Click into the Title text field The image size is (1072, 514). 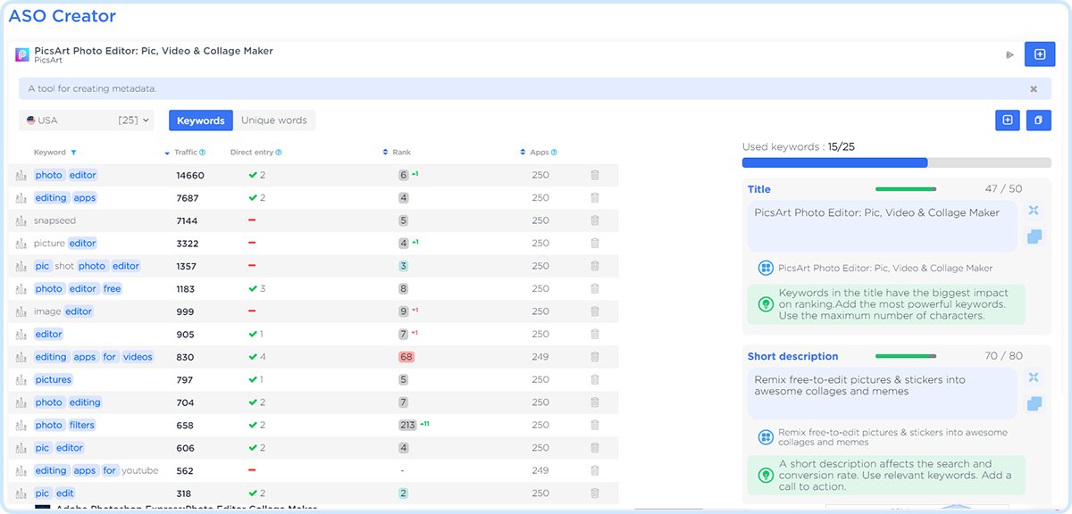coord(882,225)
